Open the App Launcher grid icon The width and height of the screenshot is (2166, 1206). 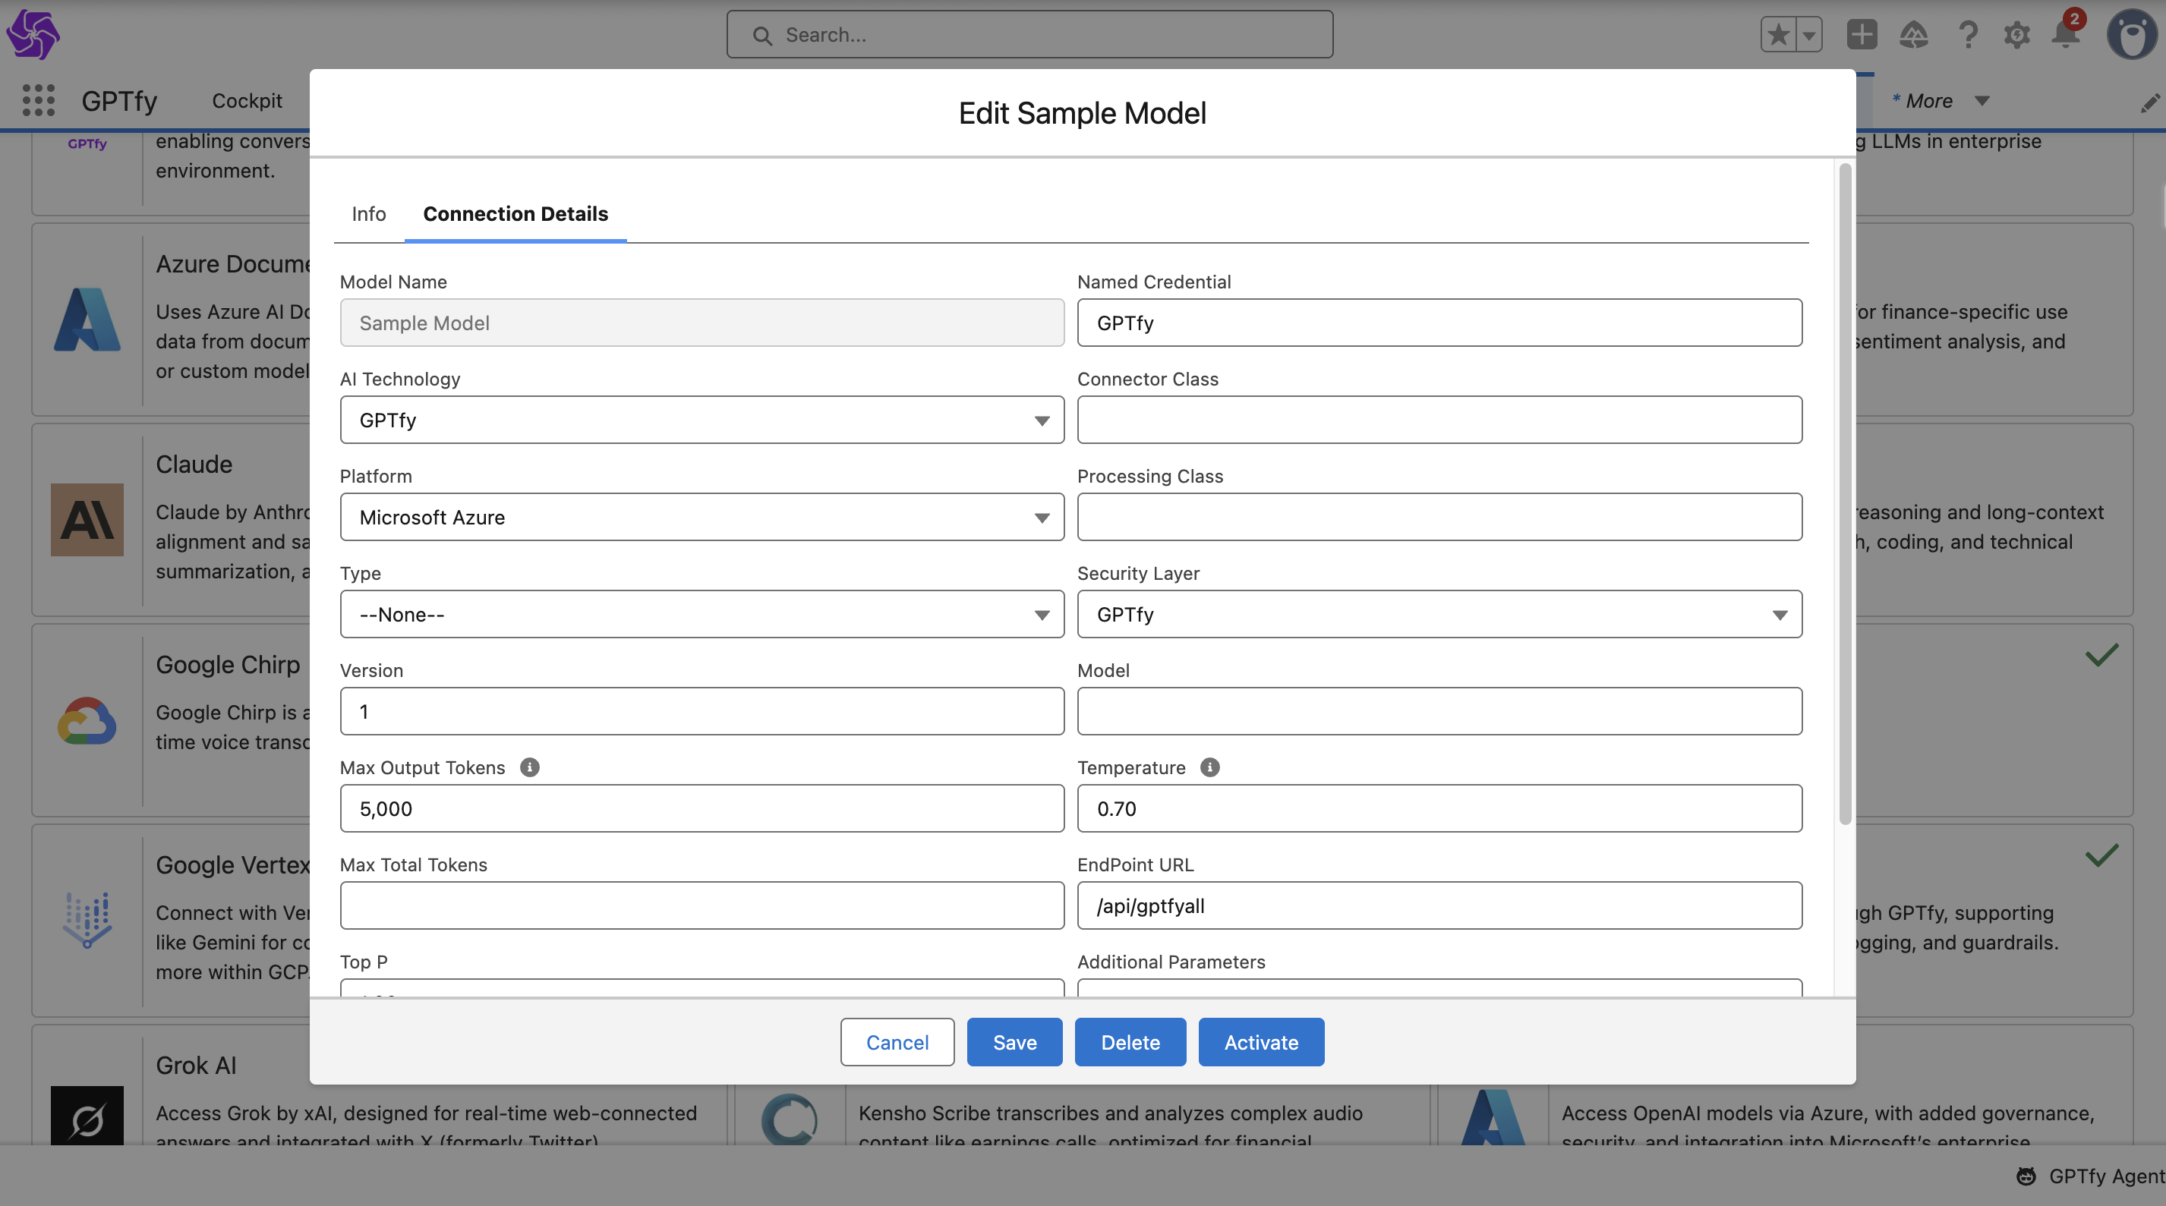tap(39, 100)
